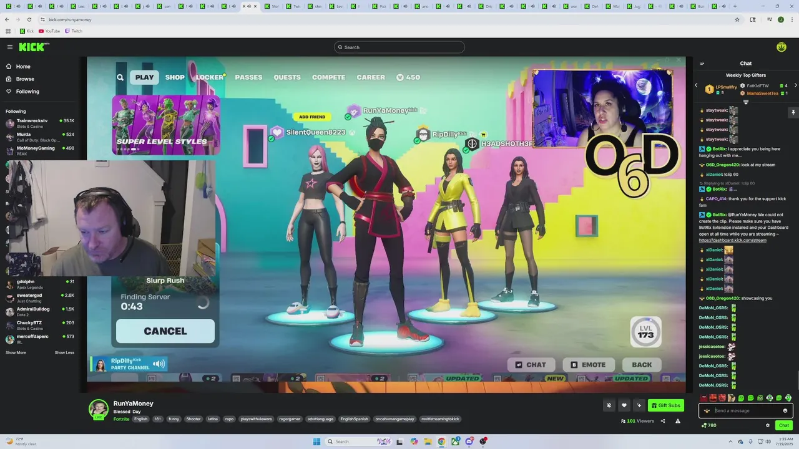Collapse the chat panel with the arrow icon
The image size is (799, 449).
(x=702, y=63)
